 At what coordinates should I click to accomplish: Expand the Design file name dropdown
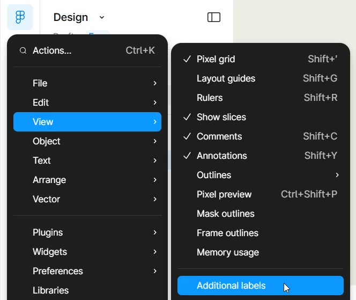[102, 17]
